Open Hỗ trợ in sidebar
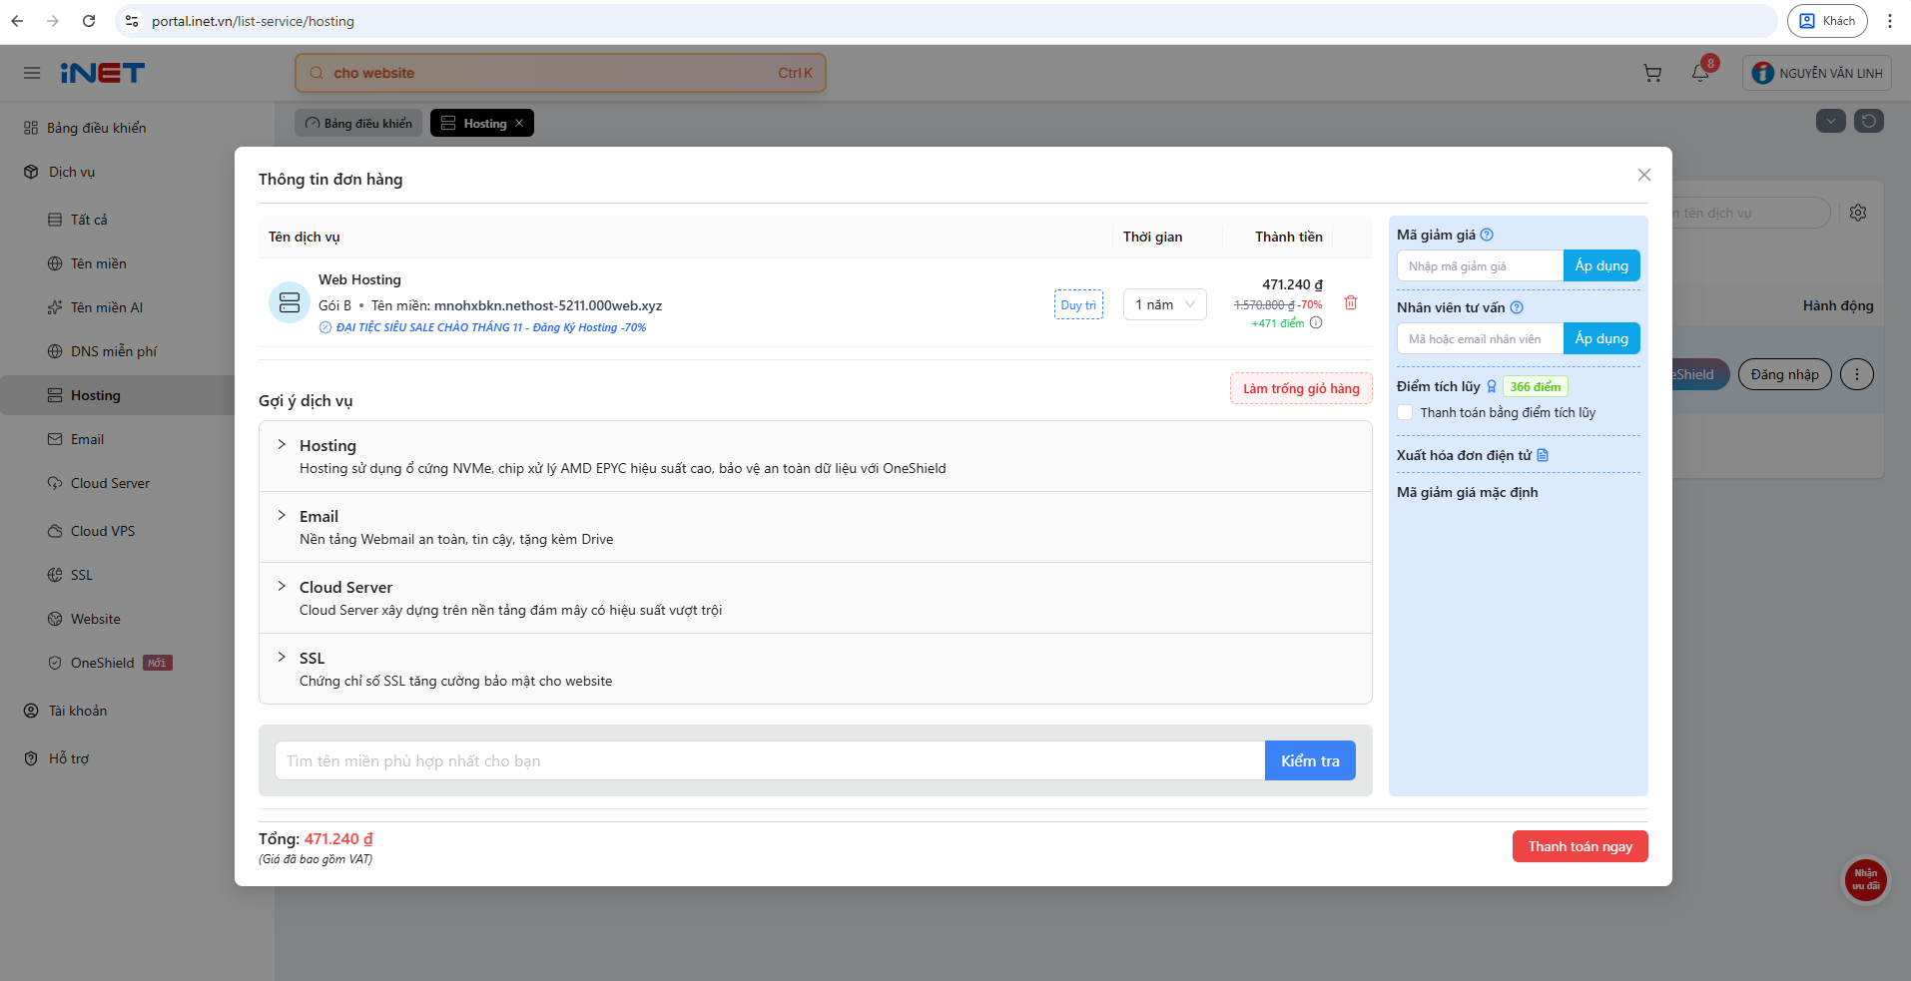The image size is (1911, 981). [x=69, y=758]
